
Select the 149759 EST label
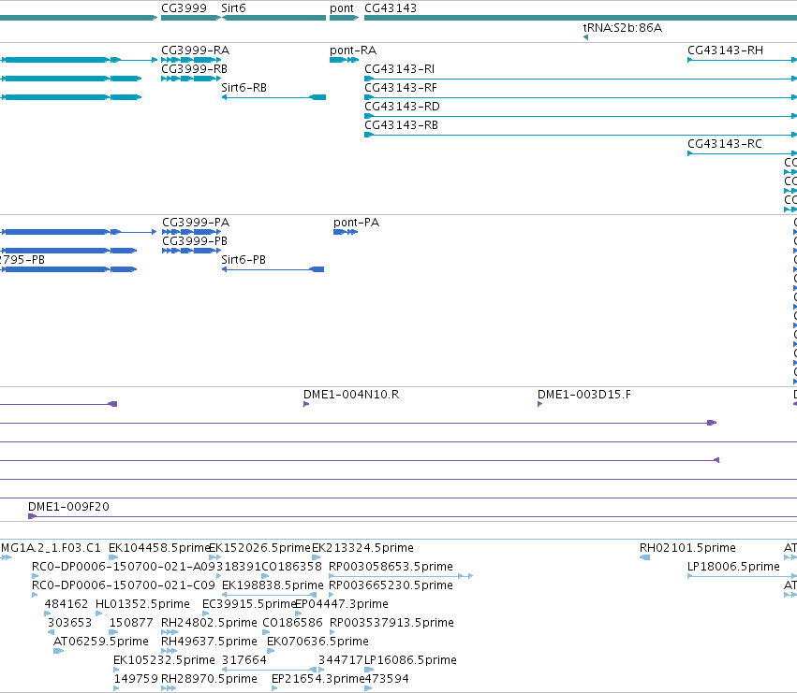[136, 679]
